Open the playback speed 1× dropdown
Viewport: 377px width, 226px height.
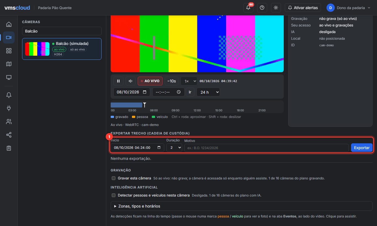pos(189,81)
